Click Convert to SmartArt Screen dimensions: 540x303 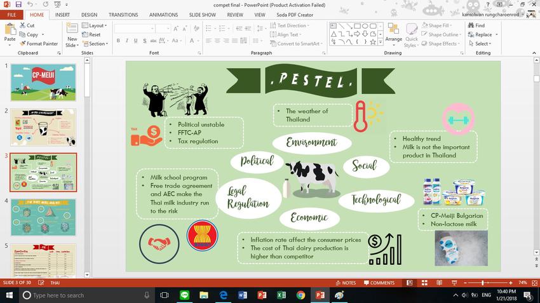(296, 44)
